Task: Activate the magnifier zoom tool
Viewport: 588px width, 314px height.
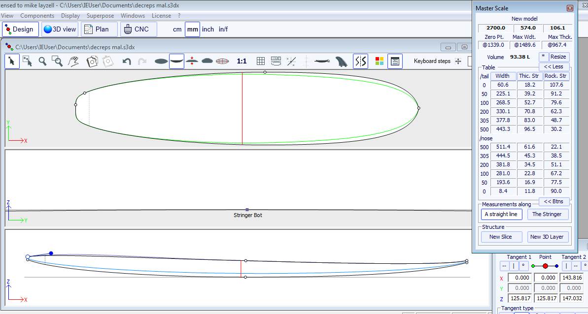Action: pyautogui.click(x=43, y=62)
